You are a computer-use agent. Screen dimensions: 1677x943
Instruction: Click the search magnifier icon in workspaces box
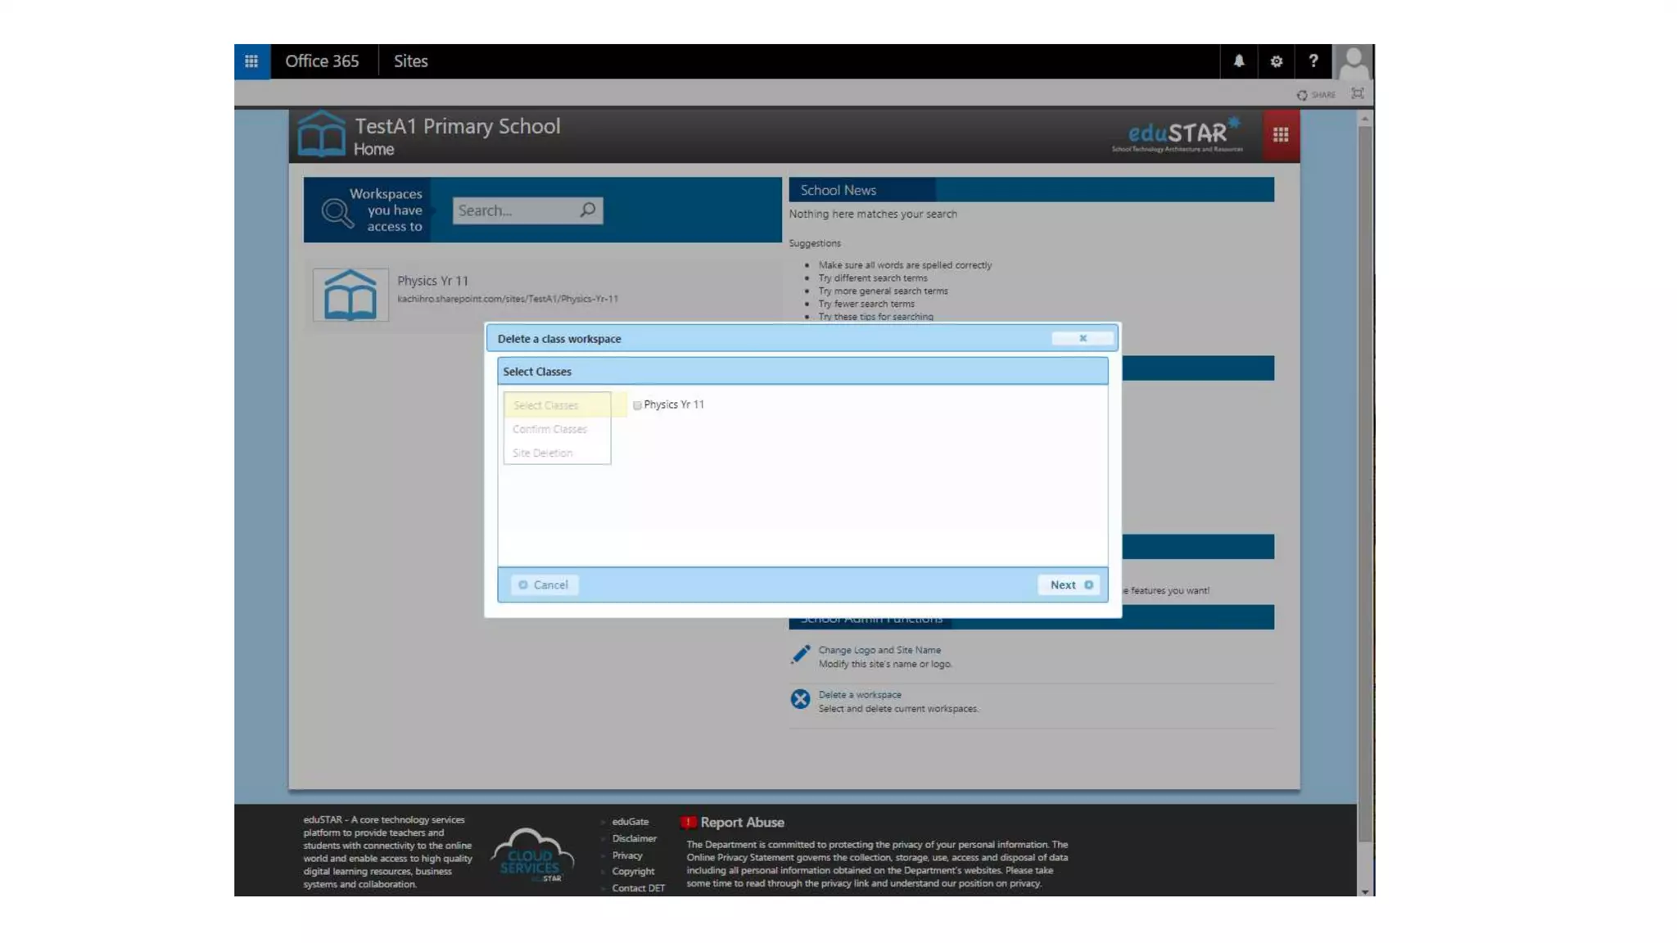(587, 210)
